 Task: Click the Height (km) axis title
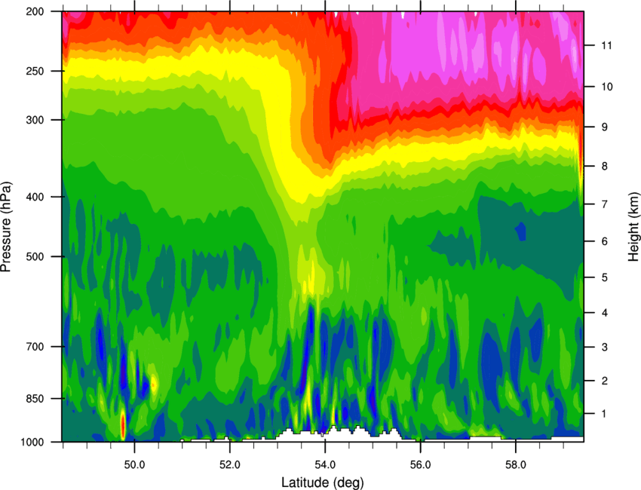pyautogui.click(x=633, y=226)
